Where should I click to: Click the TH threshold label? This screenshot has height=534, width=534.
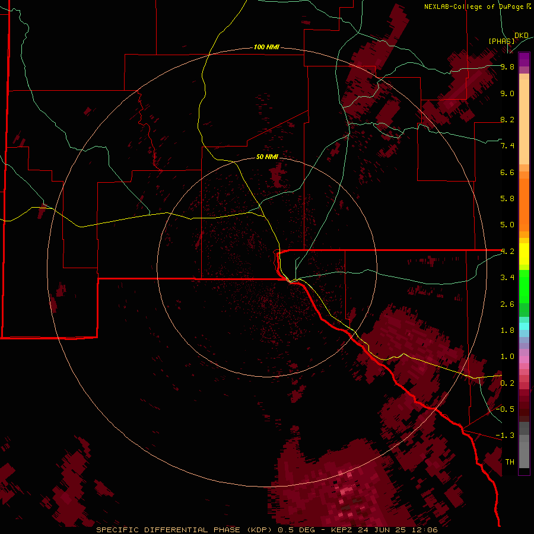coord(510,462)
